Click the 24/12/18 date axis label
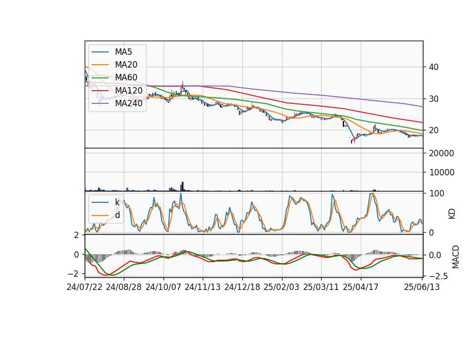The width and height of the screenshot is (470, 338). [242, 287]
